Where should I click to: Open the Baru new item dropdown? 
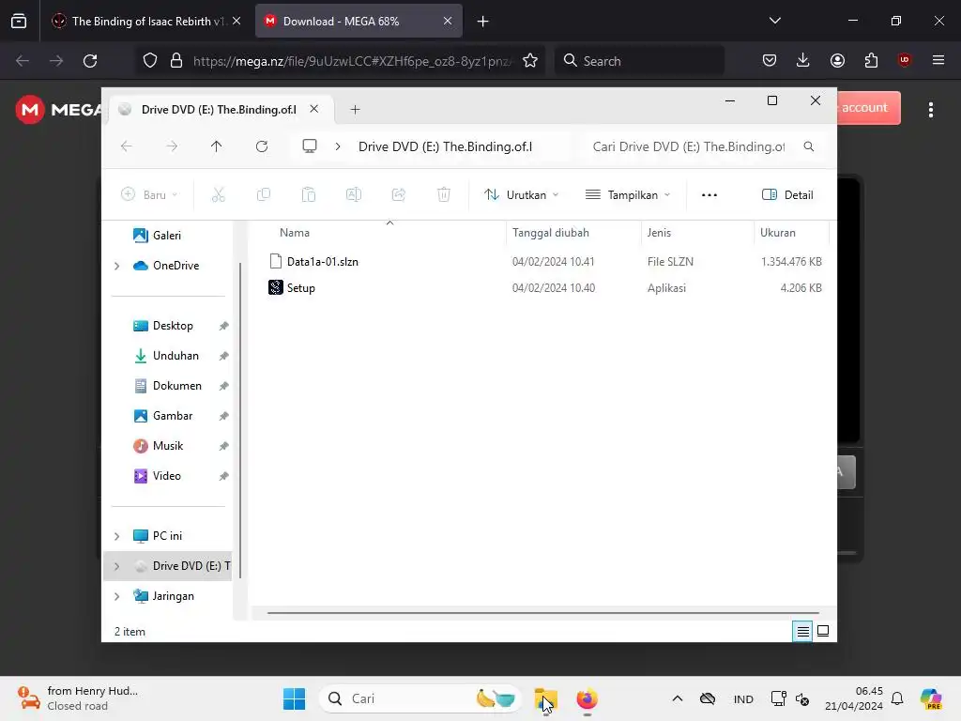click(x=149, y=195)
